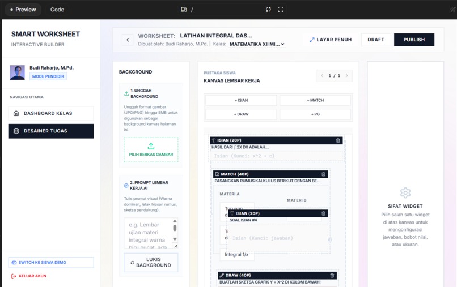Screen dimensions: 457x287
Task: Go to next canvas page arrow
Action: pyautogui.click(x=346, y=76)
